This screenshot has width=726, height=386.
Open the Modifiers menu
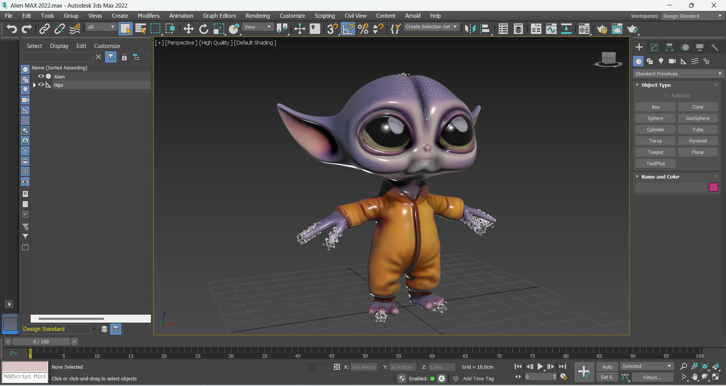click(x=149, y=16)
